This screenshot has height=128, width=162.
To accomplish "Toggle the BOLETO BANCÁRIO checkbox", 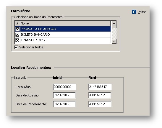I will click(x=17, y=35).
